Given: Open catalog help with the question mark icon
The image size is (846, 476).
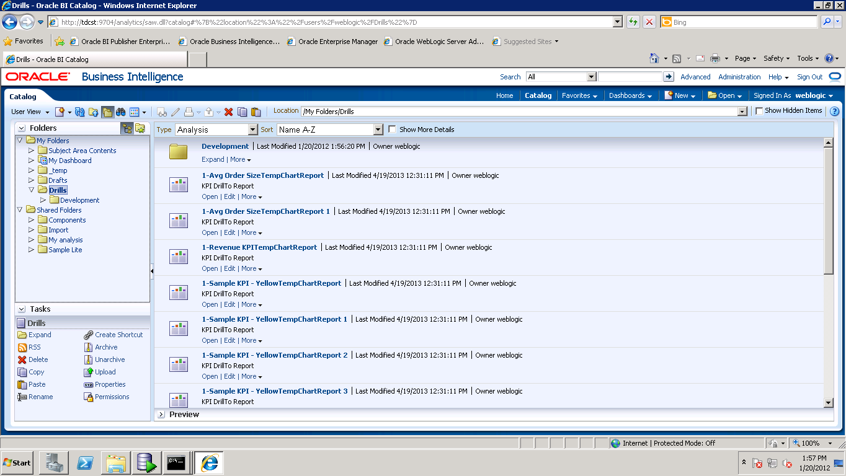Looking at the screenshot, I should tap(834, 112).
